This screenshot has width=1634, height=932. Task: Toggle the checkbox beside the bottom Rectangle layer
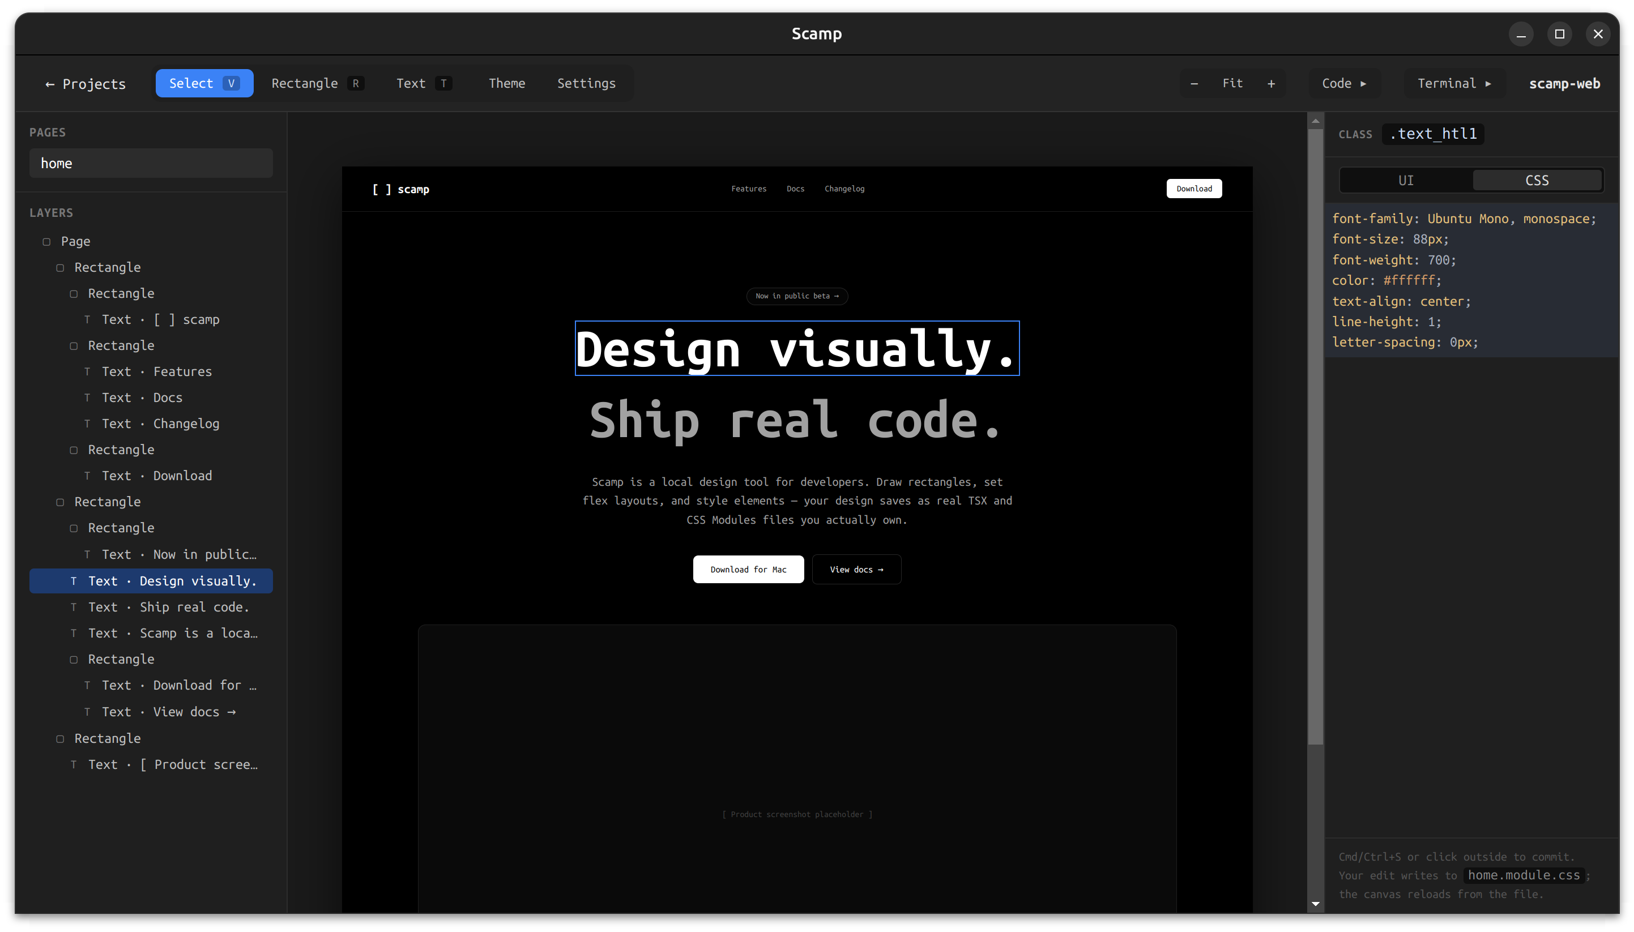61,739
